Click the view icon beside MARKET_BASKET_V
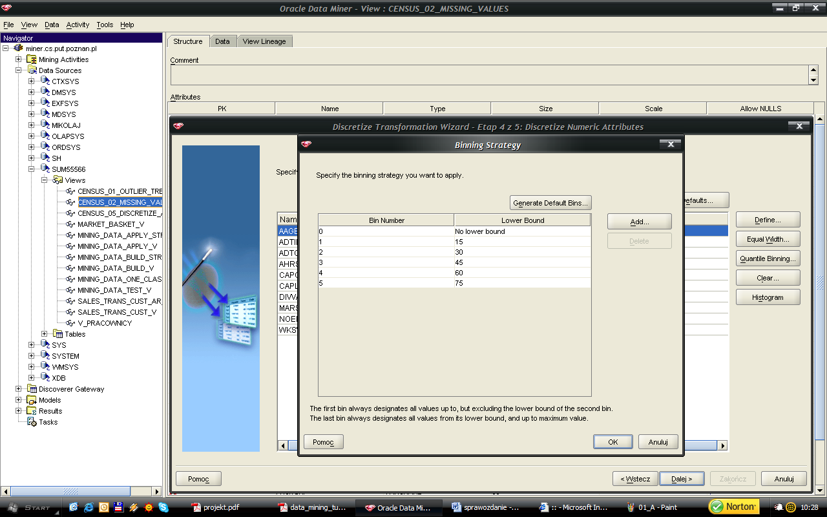Image resolution: width=827 pixels, height=517 pixels. point(70,224)
